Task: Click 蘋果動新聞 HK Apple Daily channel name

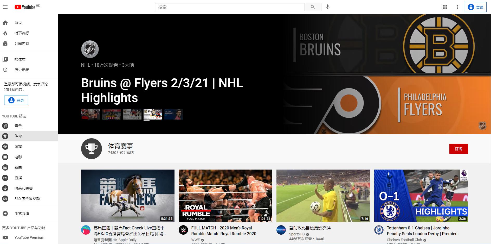Action: (115, 240)
